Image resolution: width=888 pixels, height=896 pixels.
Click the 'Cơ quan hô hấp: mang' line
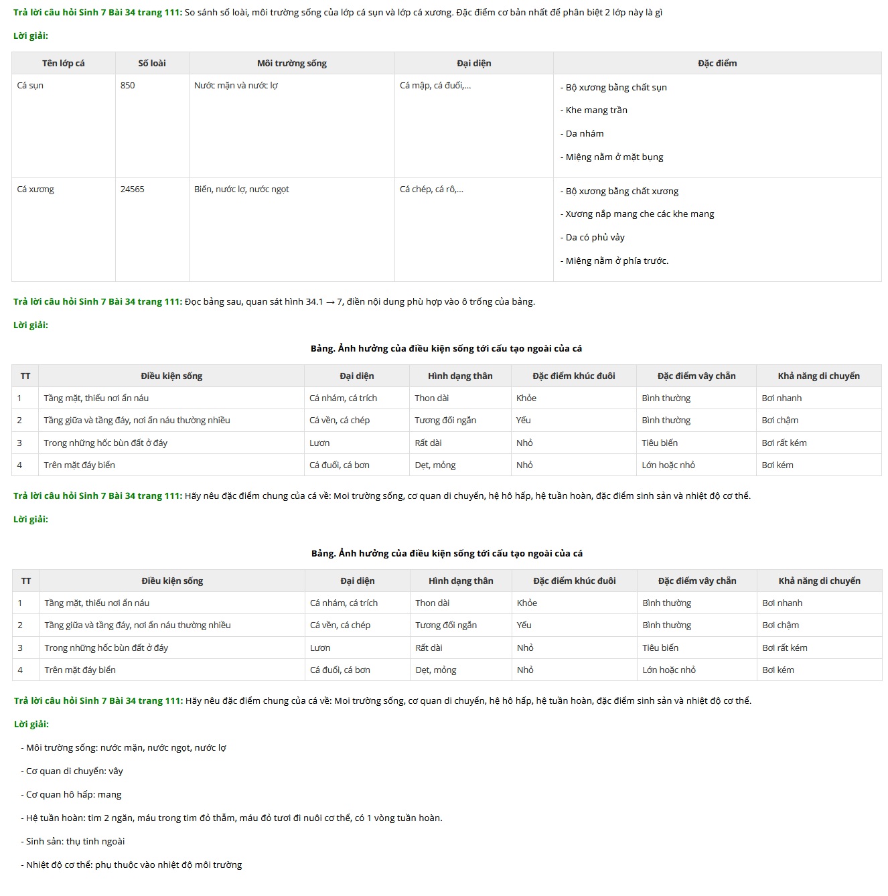click(x=74, y=795)
